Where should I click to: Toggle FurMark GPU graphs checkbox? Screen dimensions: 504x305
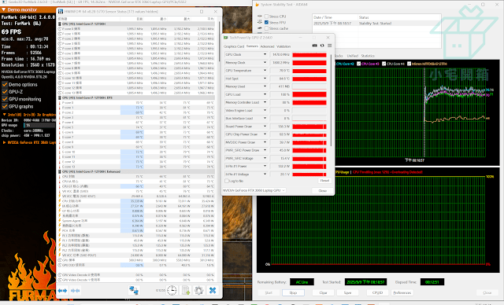[5, 106]
